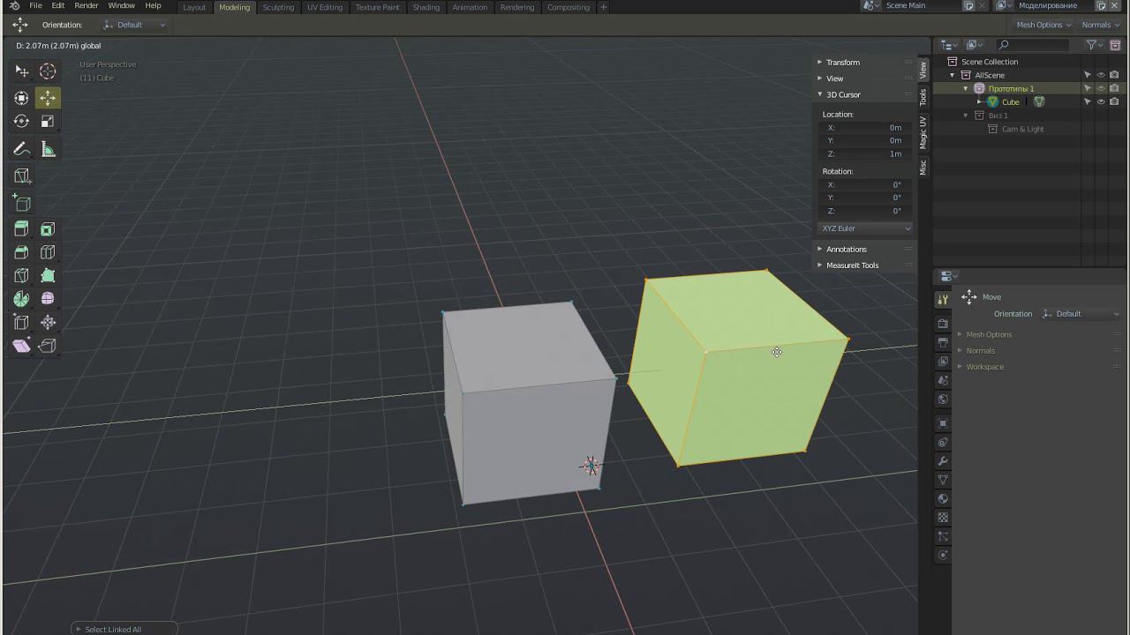
Task: Hide the Прототипы 1 collection in viewport
Action: [x=1101, y=88]
